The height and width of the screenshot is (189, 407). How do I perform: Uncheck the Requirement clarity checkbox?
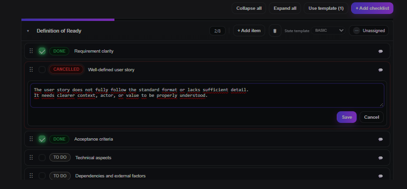pyautogui.click(x=42, y=51)
